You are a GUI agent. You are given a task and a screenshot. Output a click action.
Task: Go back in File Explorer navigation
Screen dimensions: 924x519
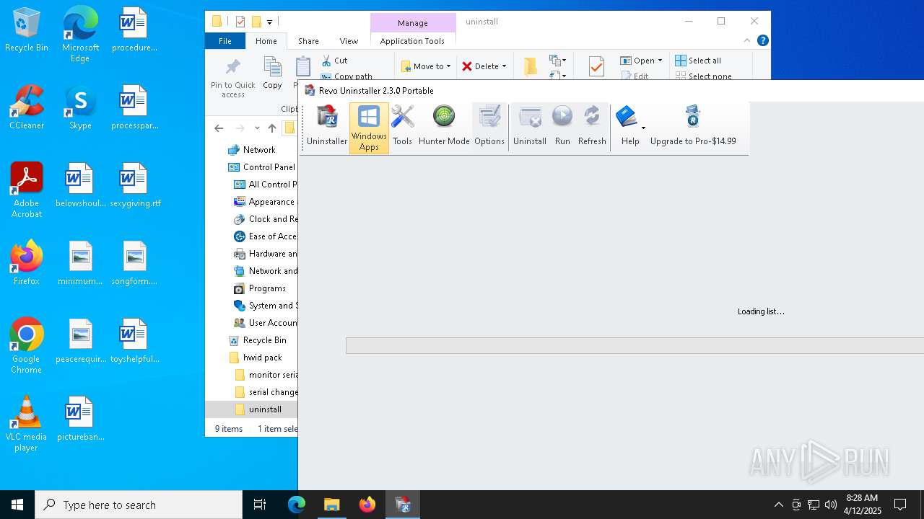click(219, 128)
